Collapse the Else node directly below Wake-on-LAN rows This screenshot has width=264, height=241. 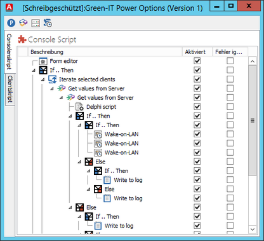[x=79, y=162]
